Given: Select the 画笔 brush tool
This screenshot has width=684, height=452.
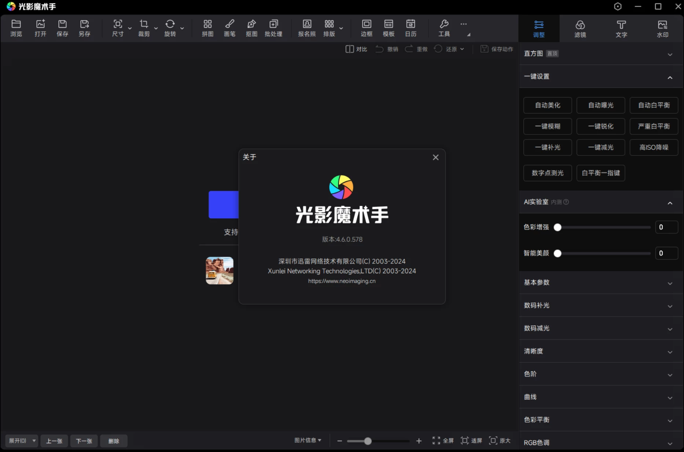Looking at the screenshot, I should [229, 28].
